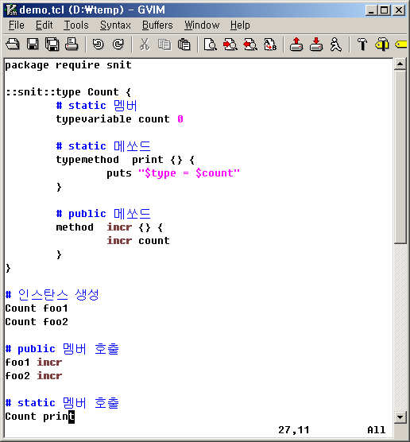Image resolution: width=410 pixels, height=442 pixels.
Task: Open the Buffers menu
Action: (x=157, y=25)
